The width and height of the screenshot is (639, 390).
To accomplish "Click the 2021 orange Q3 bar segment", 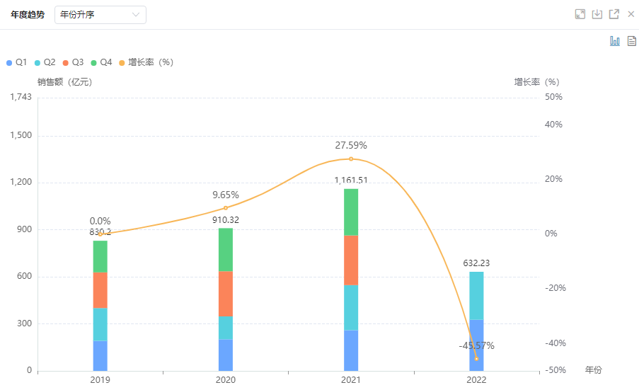I will coord(351,260).
